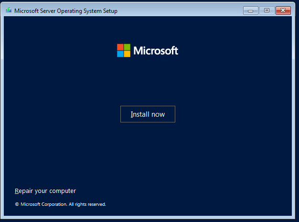The height and width of the screenshot is (222, 299).
Task: Click the Install now button
Action: click(148, 114)
